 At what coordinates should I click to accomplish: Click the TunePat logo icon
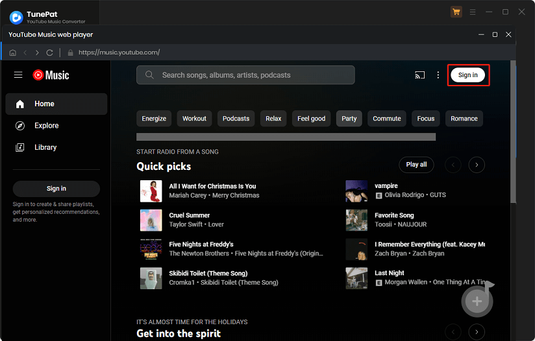coord(16,18)
